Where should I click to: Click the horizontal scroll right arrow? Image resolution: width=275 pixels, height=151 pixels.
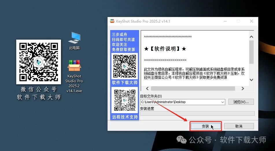243,88
